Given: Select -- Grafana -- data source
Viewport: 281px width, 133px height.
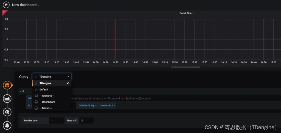Looking at the screenshot, I should coord(52,96).
